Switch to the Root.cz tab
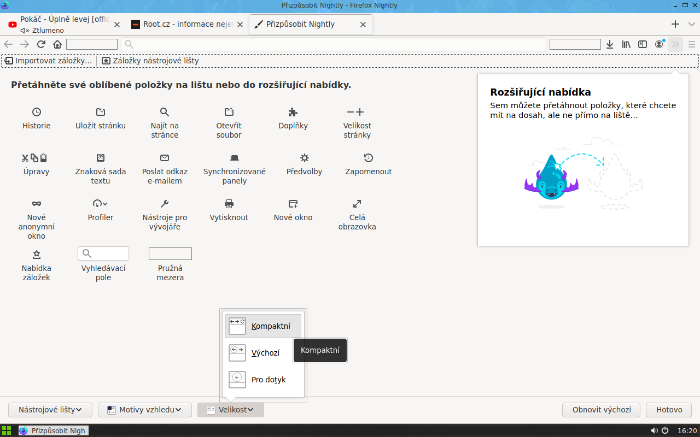 188,24
